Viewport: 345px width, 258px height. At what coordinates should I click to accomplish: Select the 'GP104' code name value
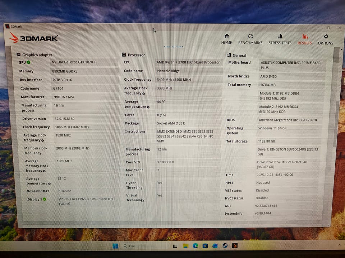(x=58, y=89)
